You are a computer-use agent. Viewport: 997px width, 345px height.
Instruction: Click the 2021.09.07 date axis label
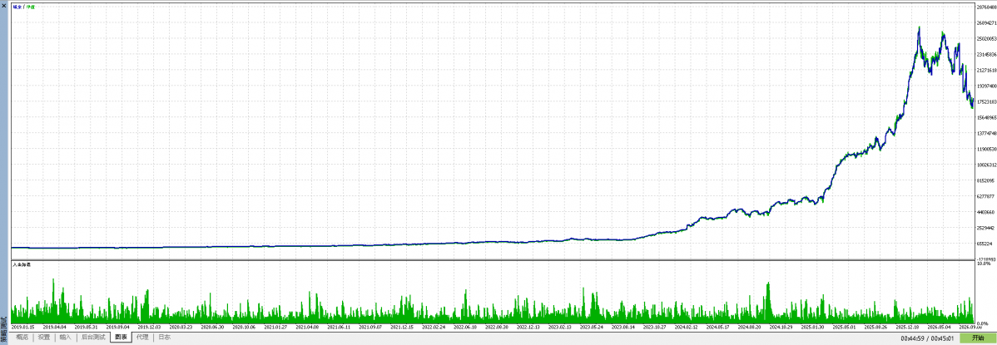coord(371,328)
